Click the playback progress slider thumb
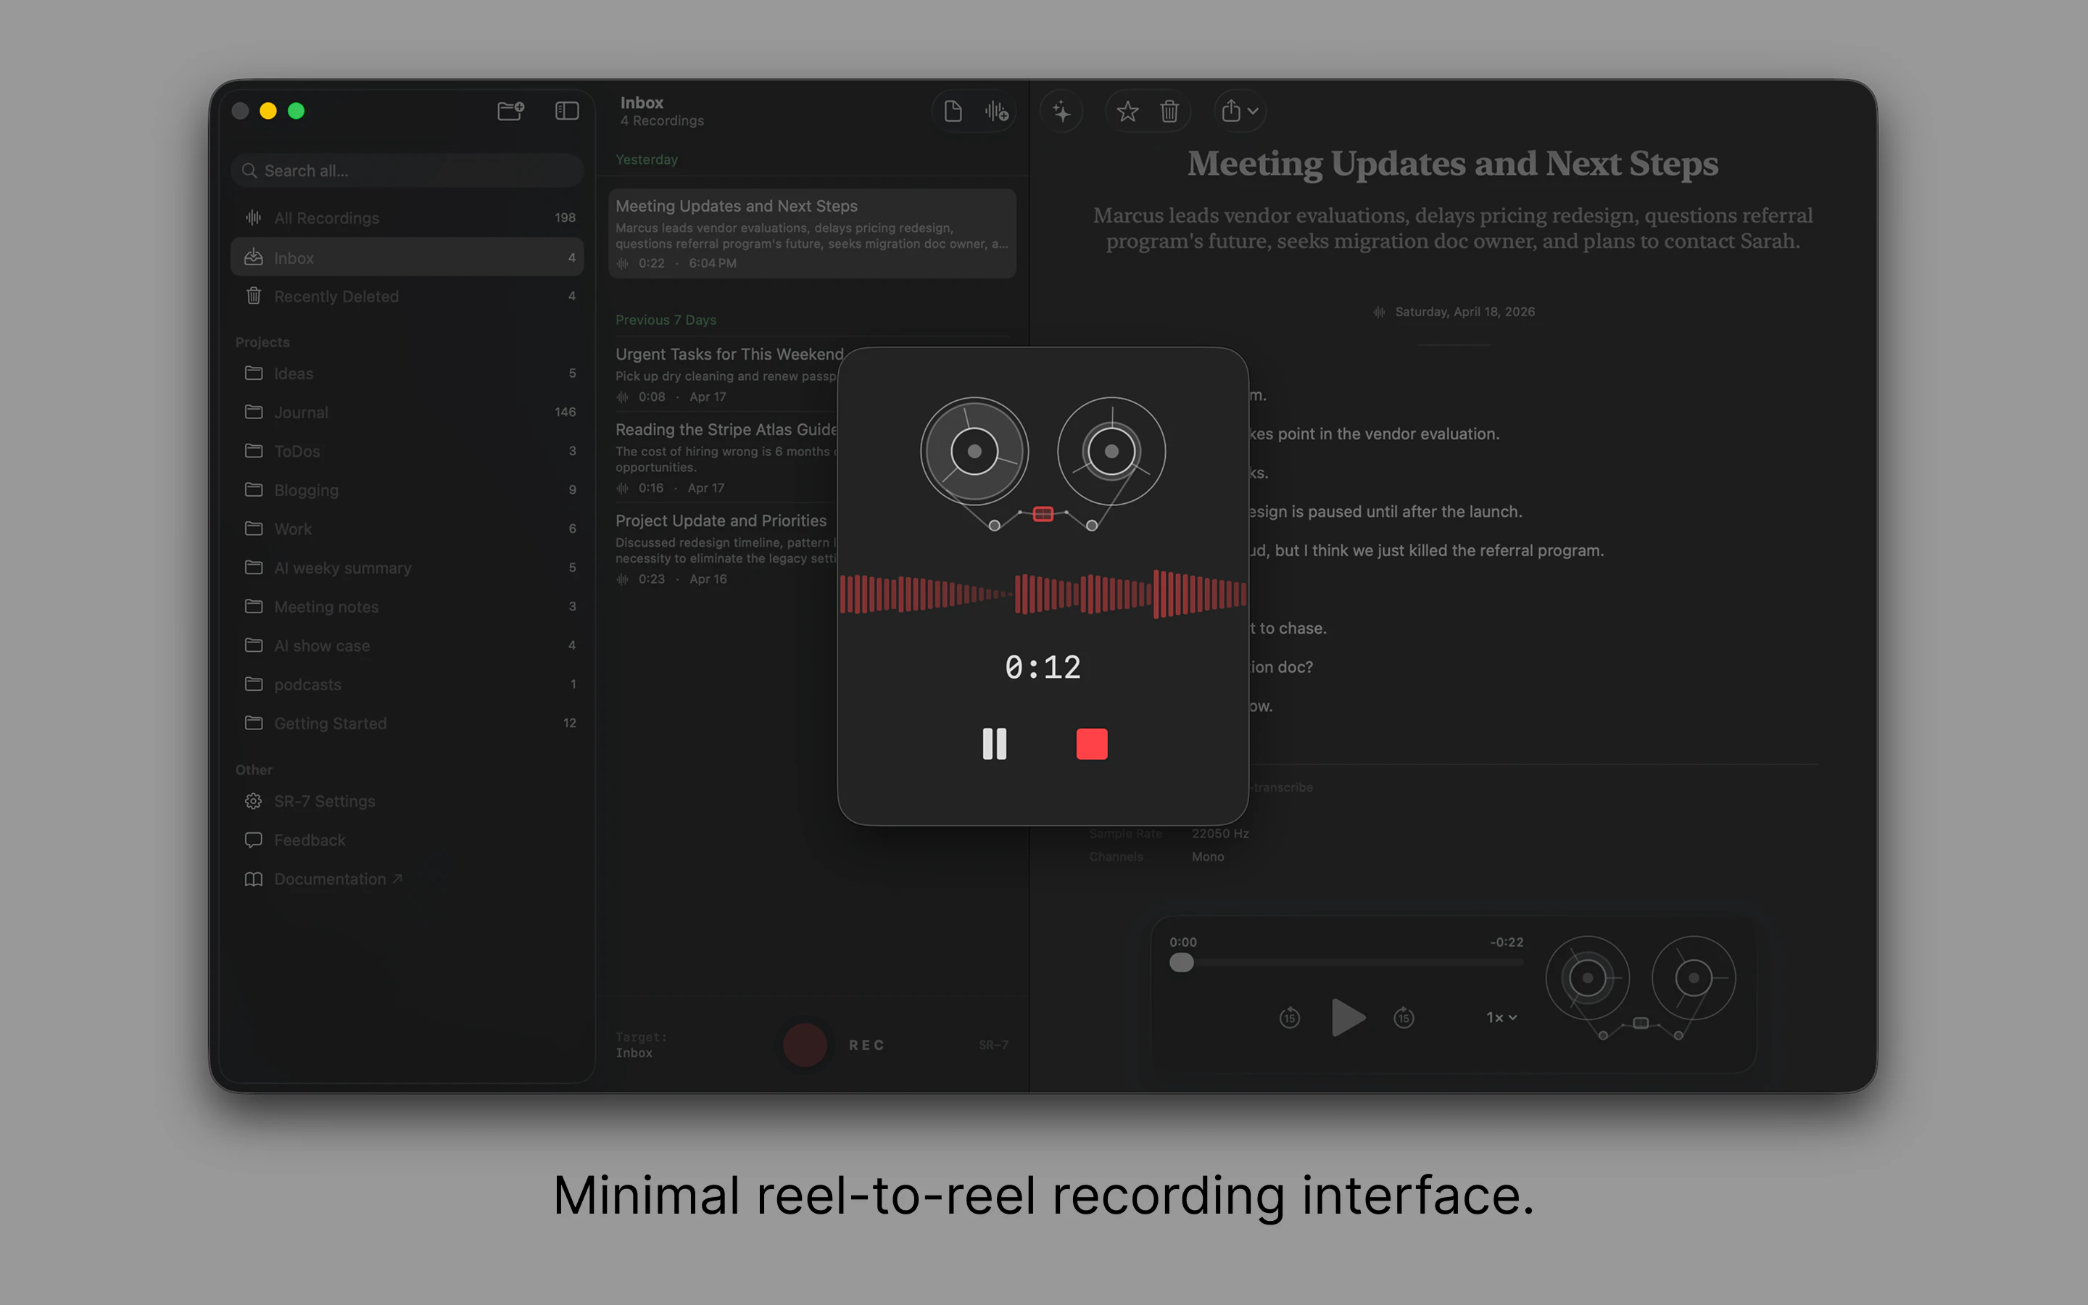2088x1305 pixels. 1181,962
